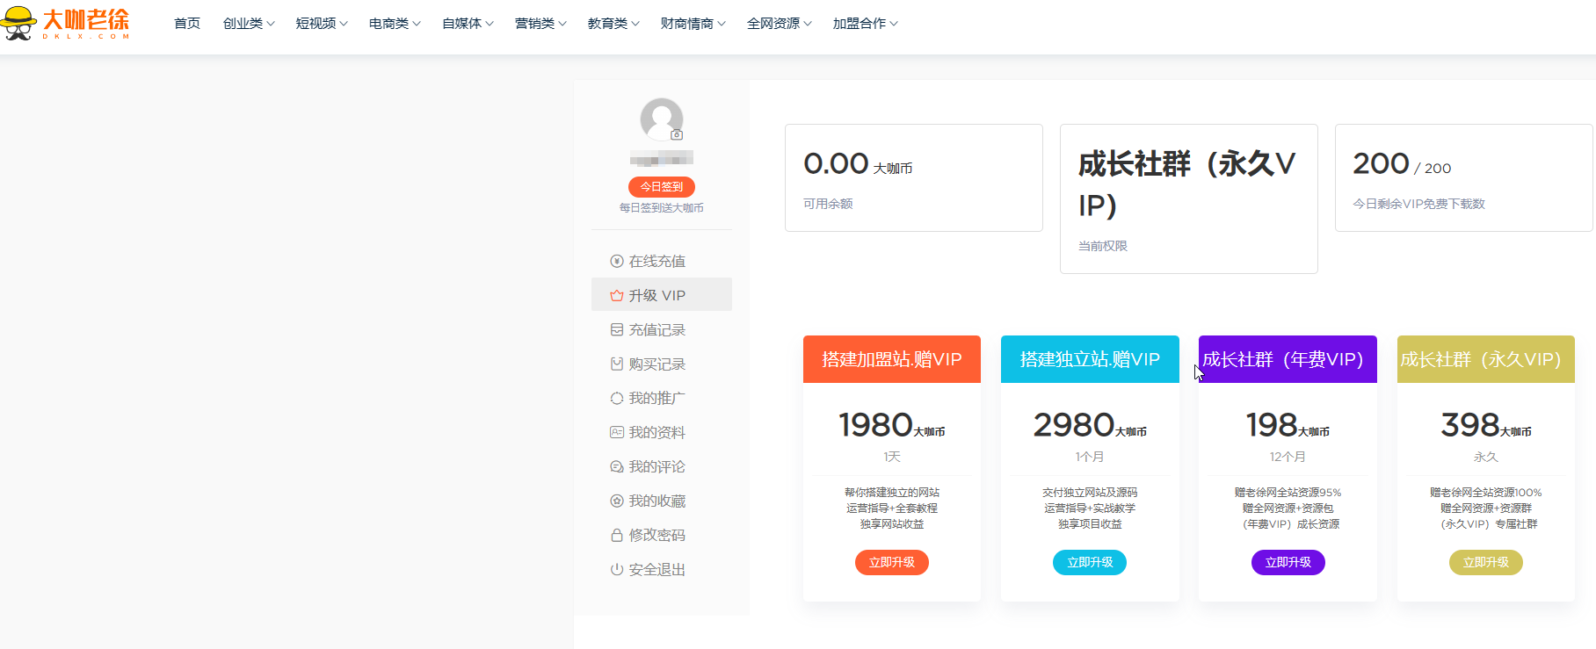Click the 大咖老徐 site logo
This screenshot has height=649, width=1596.
(x=65, y=23)
